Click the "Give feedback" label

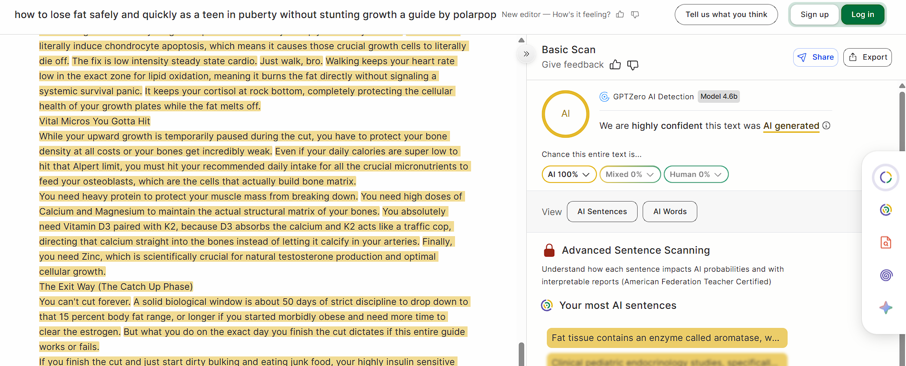coord(572,65)
